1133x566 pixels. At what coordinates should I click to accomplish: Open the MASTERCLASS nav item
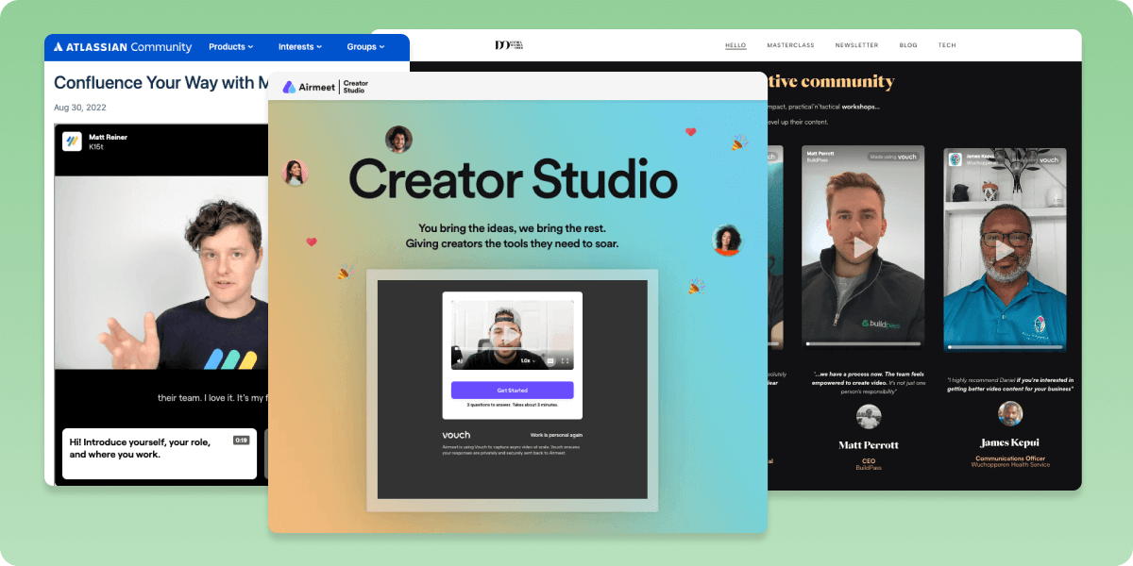[790, 45]
